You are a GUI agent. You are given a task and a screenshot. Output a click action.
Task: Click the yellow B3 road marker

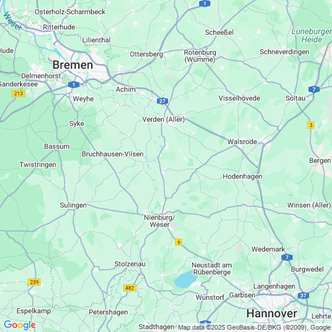click(x=311, y=125)
